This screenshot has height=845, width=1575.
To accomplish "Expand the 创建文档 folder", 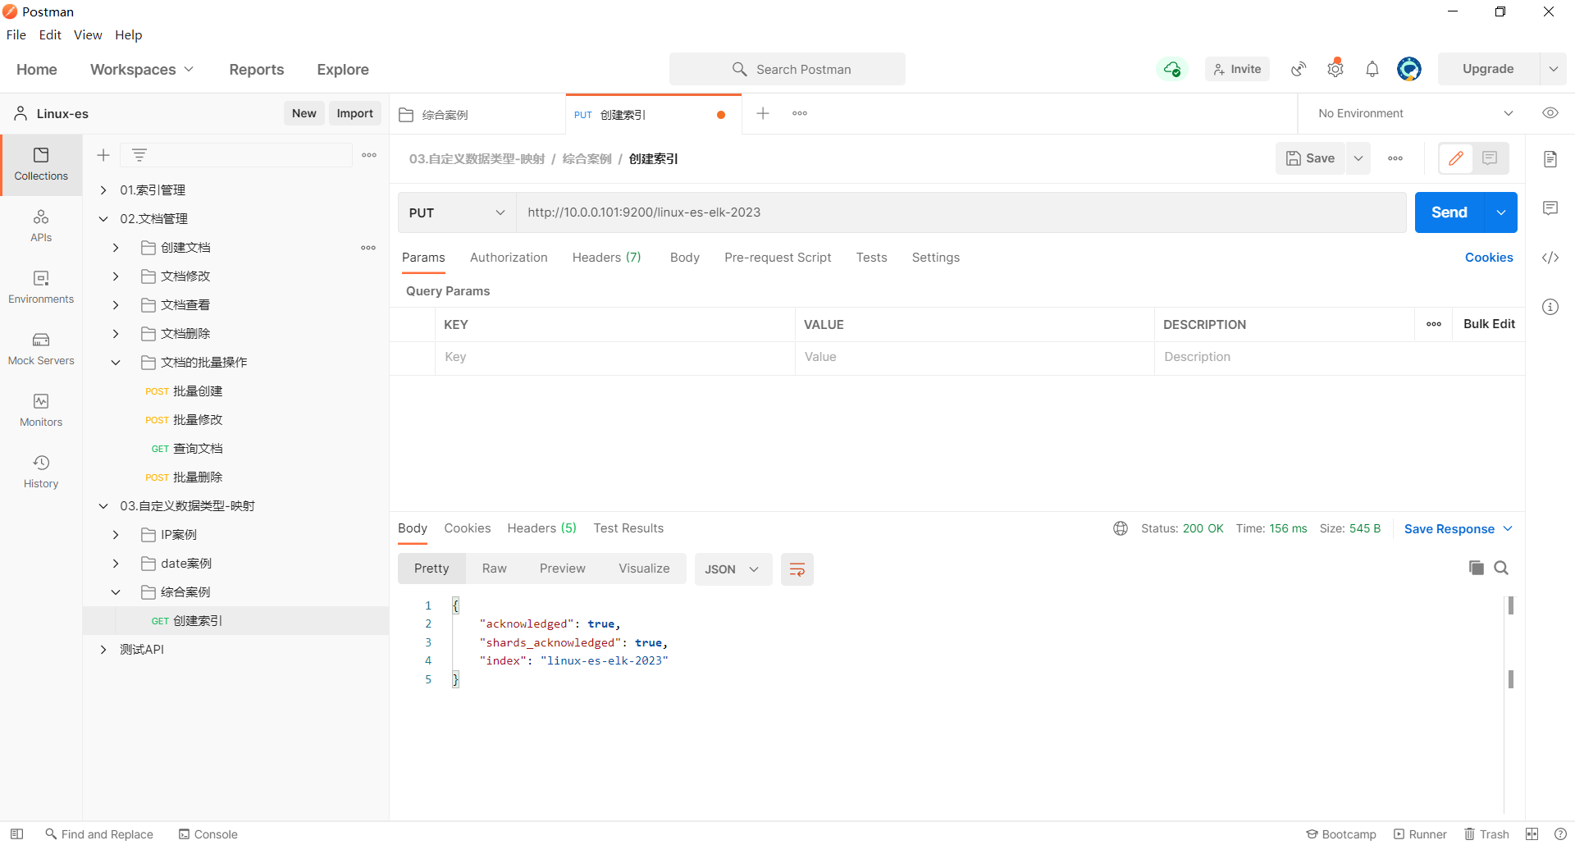I will coord(116,248).
